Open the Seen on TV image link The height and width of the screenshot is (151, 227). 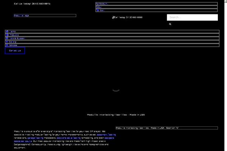click(167, 128)
